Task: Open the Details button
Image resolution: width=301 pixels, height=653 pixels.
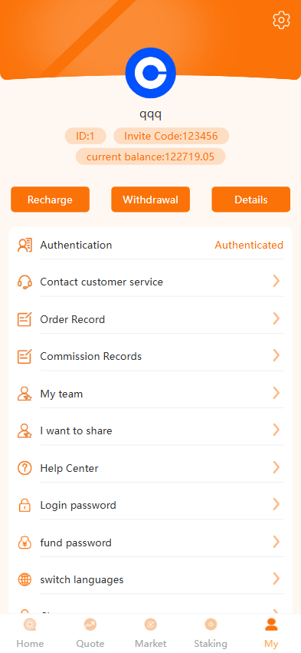Action: 251,200
